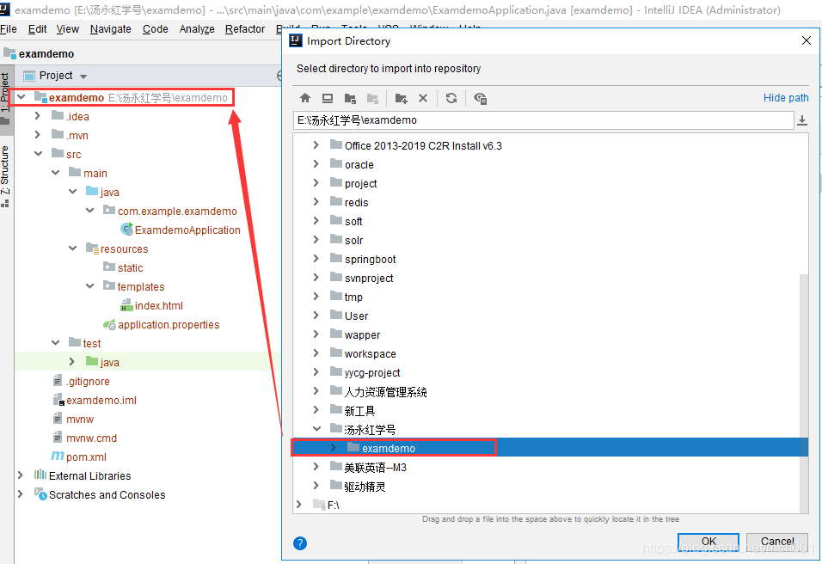Select the Desktop shortcut icon
The height and width of the screenshot is (564, 822).
tap(328, 98)
